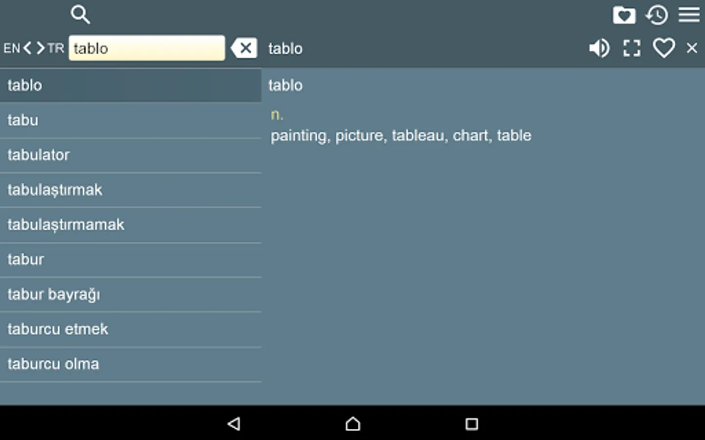Expand the definition to fullscreen

tap(632, 48)
